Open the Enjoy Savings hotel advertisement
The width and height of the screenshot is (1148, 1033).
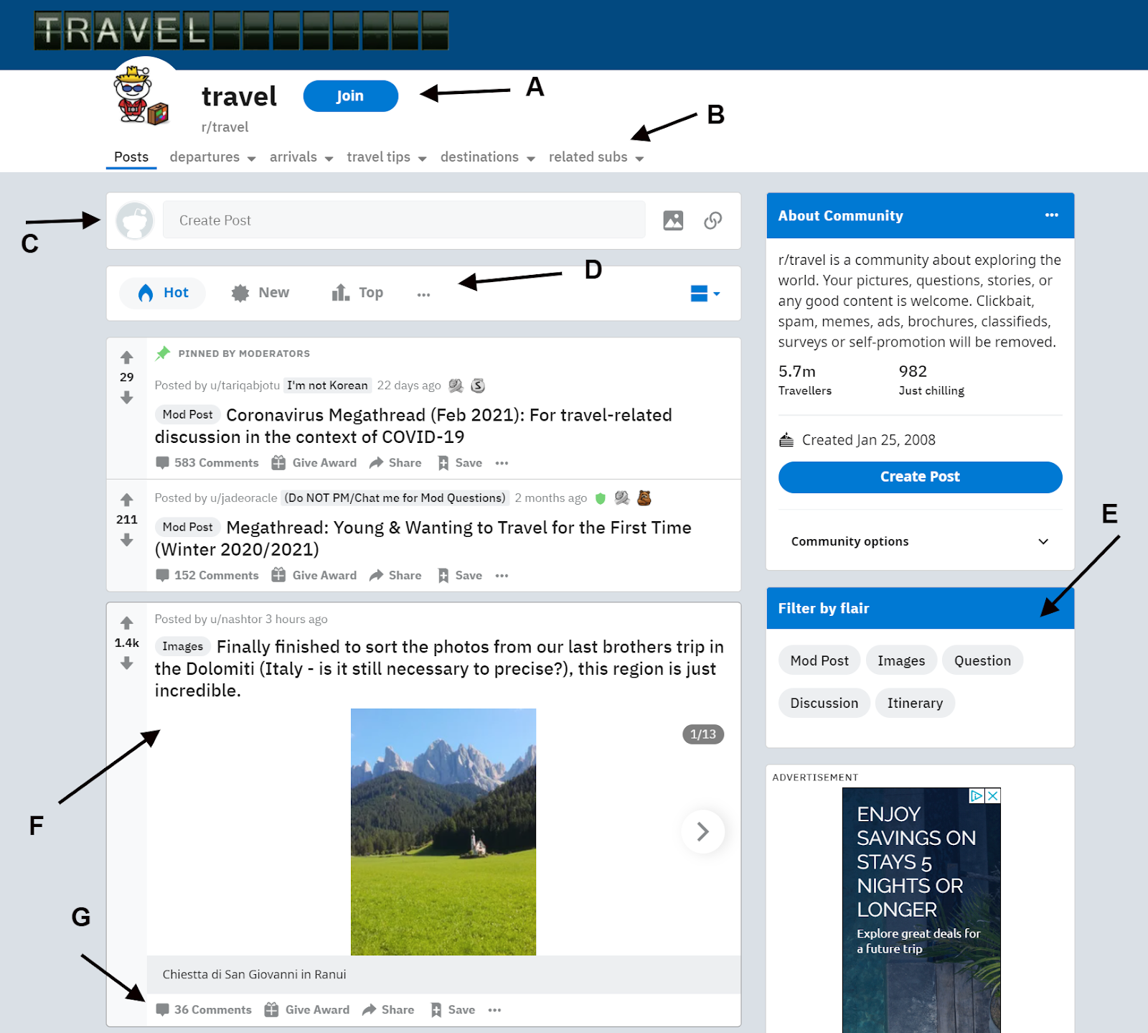(921, 910)
